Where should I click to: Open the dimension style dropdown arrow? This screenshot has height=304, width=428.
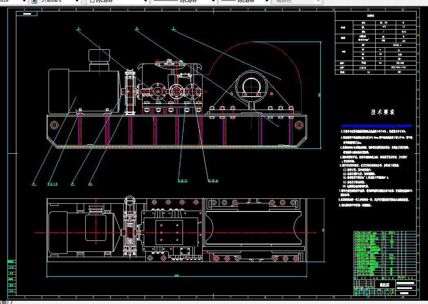(24, 1)
